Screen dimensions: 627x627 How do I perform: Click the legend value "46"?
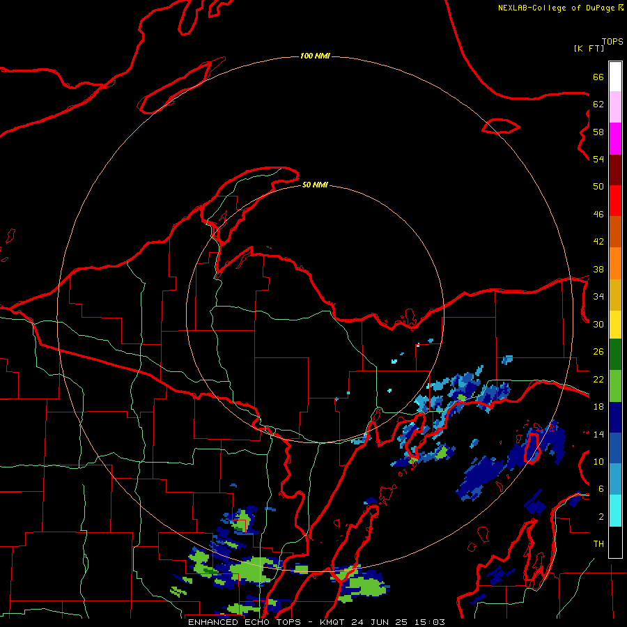click(598, 215)
